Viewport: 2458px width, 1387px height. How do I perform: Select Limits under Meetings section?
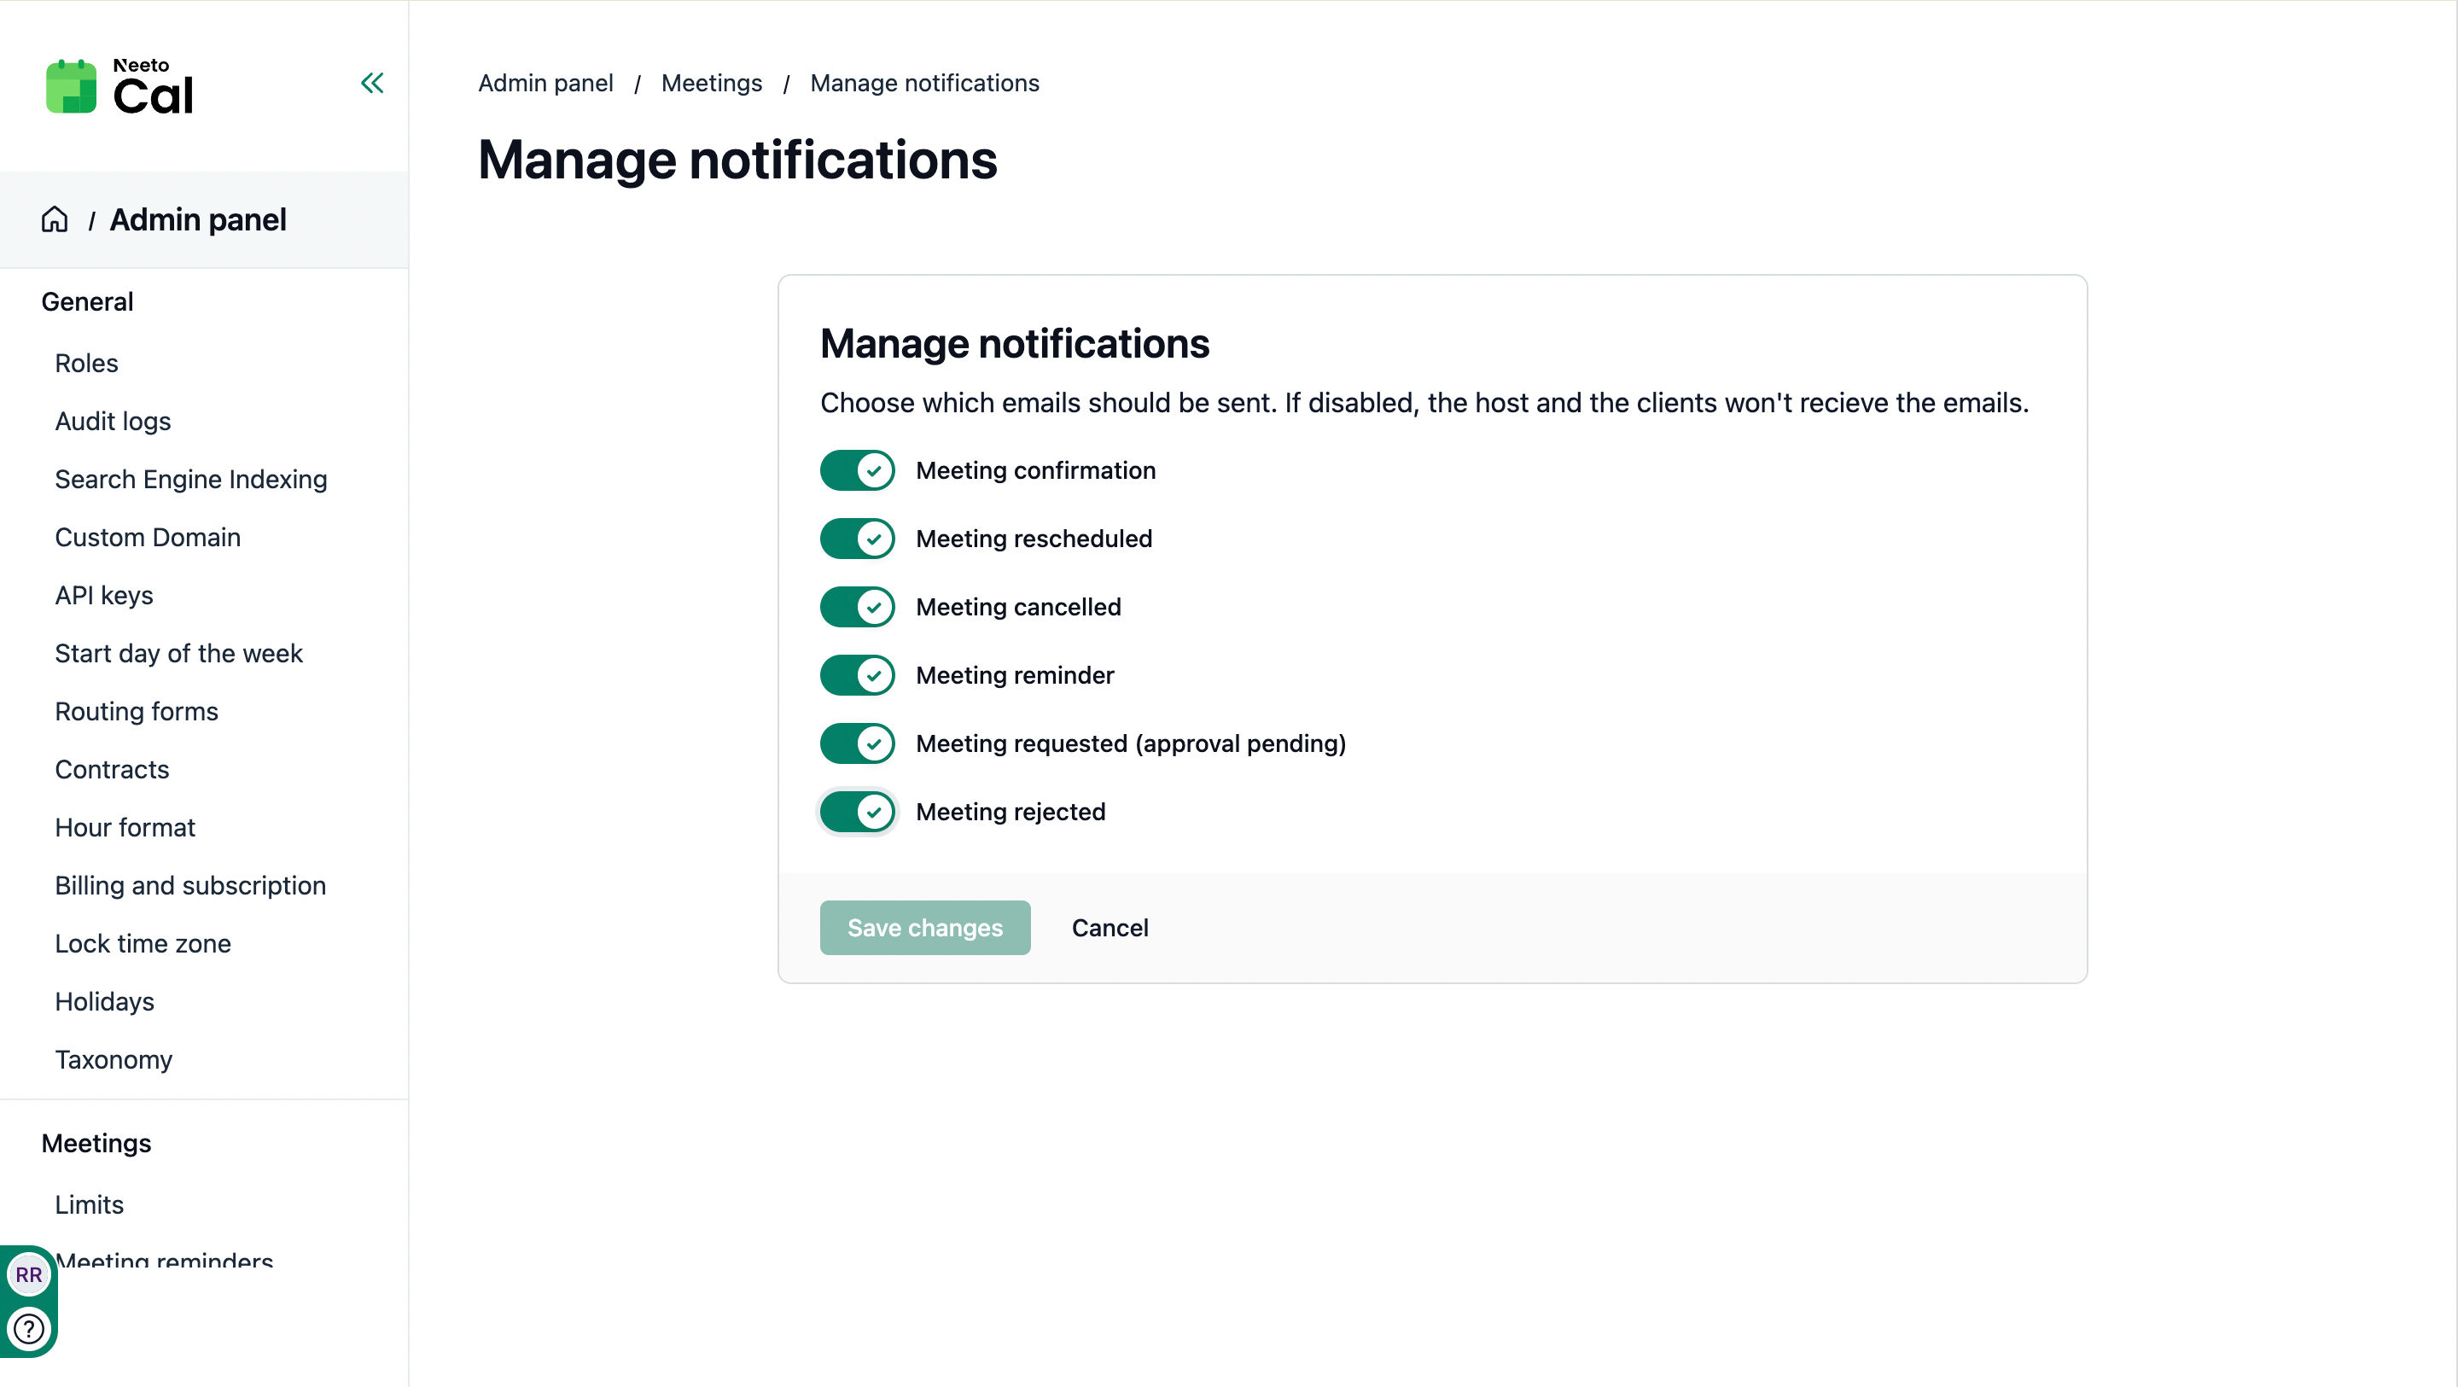89,1204
